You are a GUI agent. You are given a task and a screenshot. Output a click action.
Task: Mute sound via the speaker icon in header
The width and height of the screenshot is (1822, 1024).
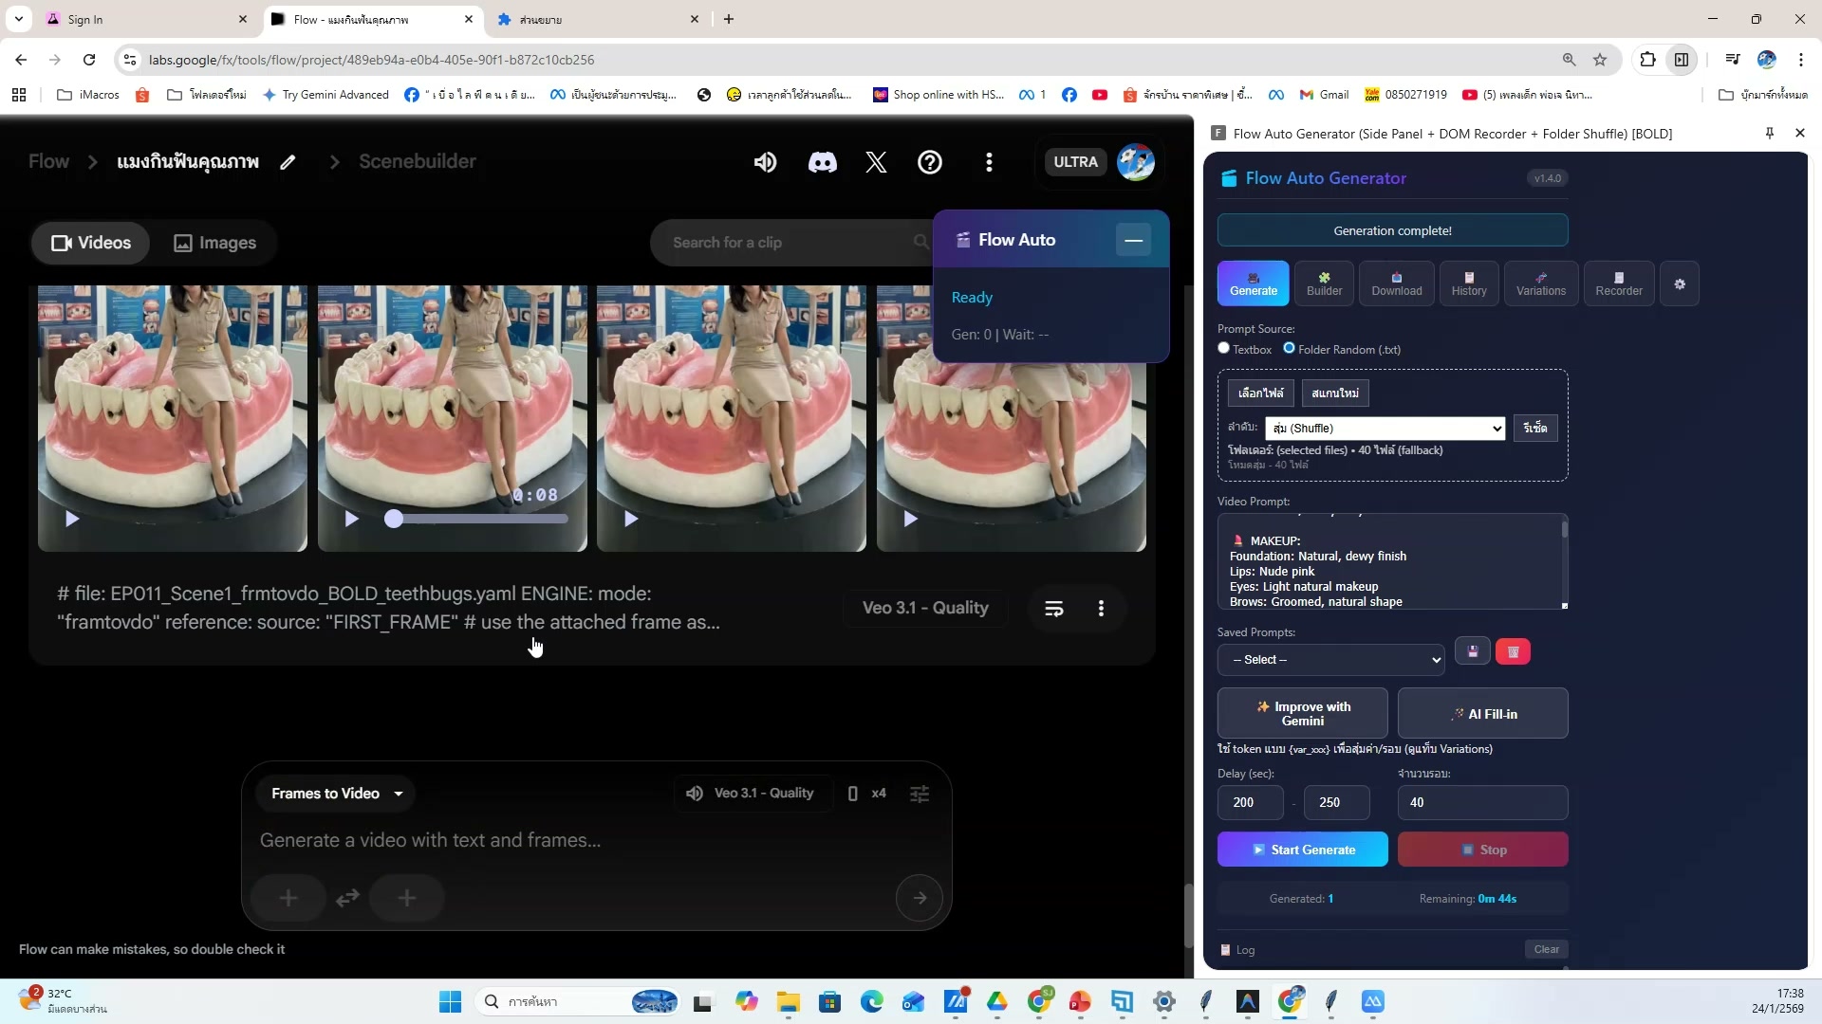tap(765, 162)
